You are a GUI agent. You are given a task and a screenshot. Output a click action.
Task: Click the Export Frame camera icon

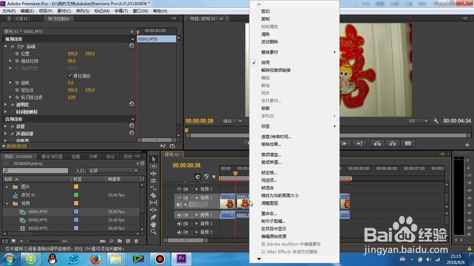[x=408, y=144]
